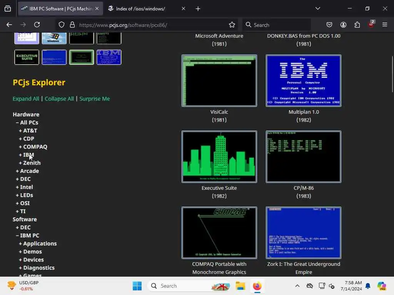
Task: Open the Firefox hamburger application menu
Action: pyautogui.click(x=385, y=25)
